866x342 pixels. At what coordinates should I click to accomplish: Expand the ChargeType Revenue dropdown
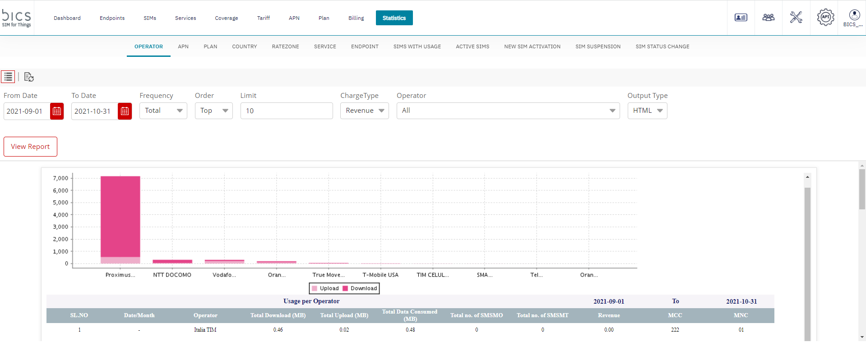click(x=364, y=111)
